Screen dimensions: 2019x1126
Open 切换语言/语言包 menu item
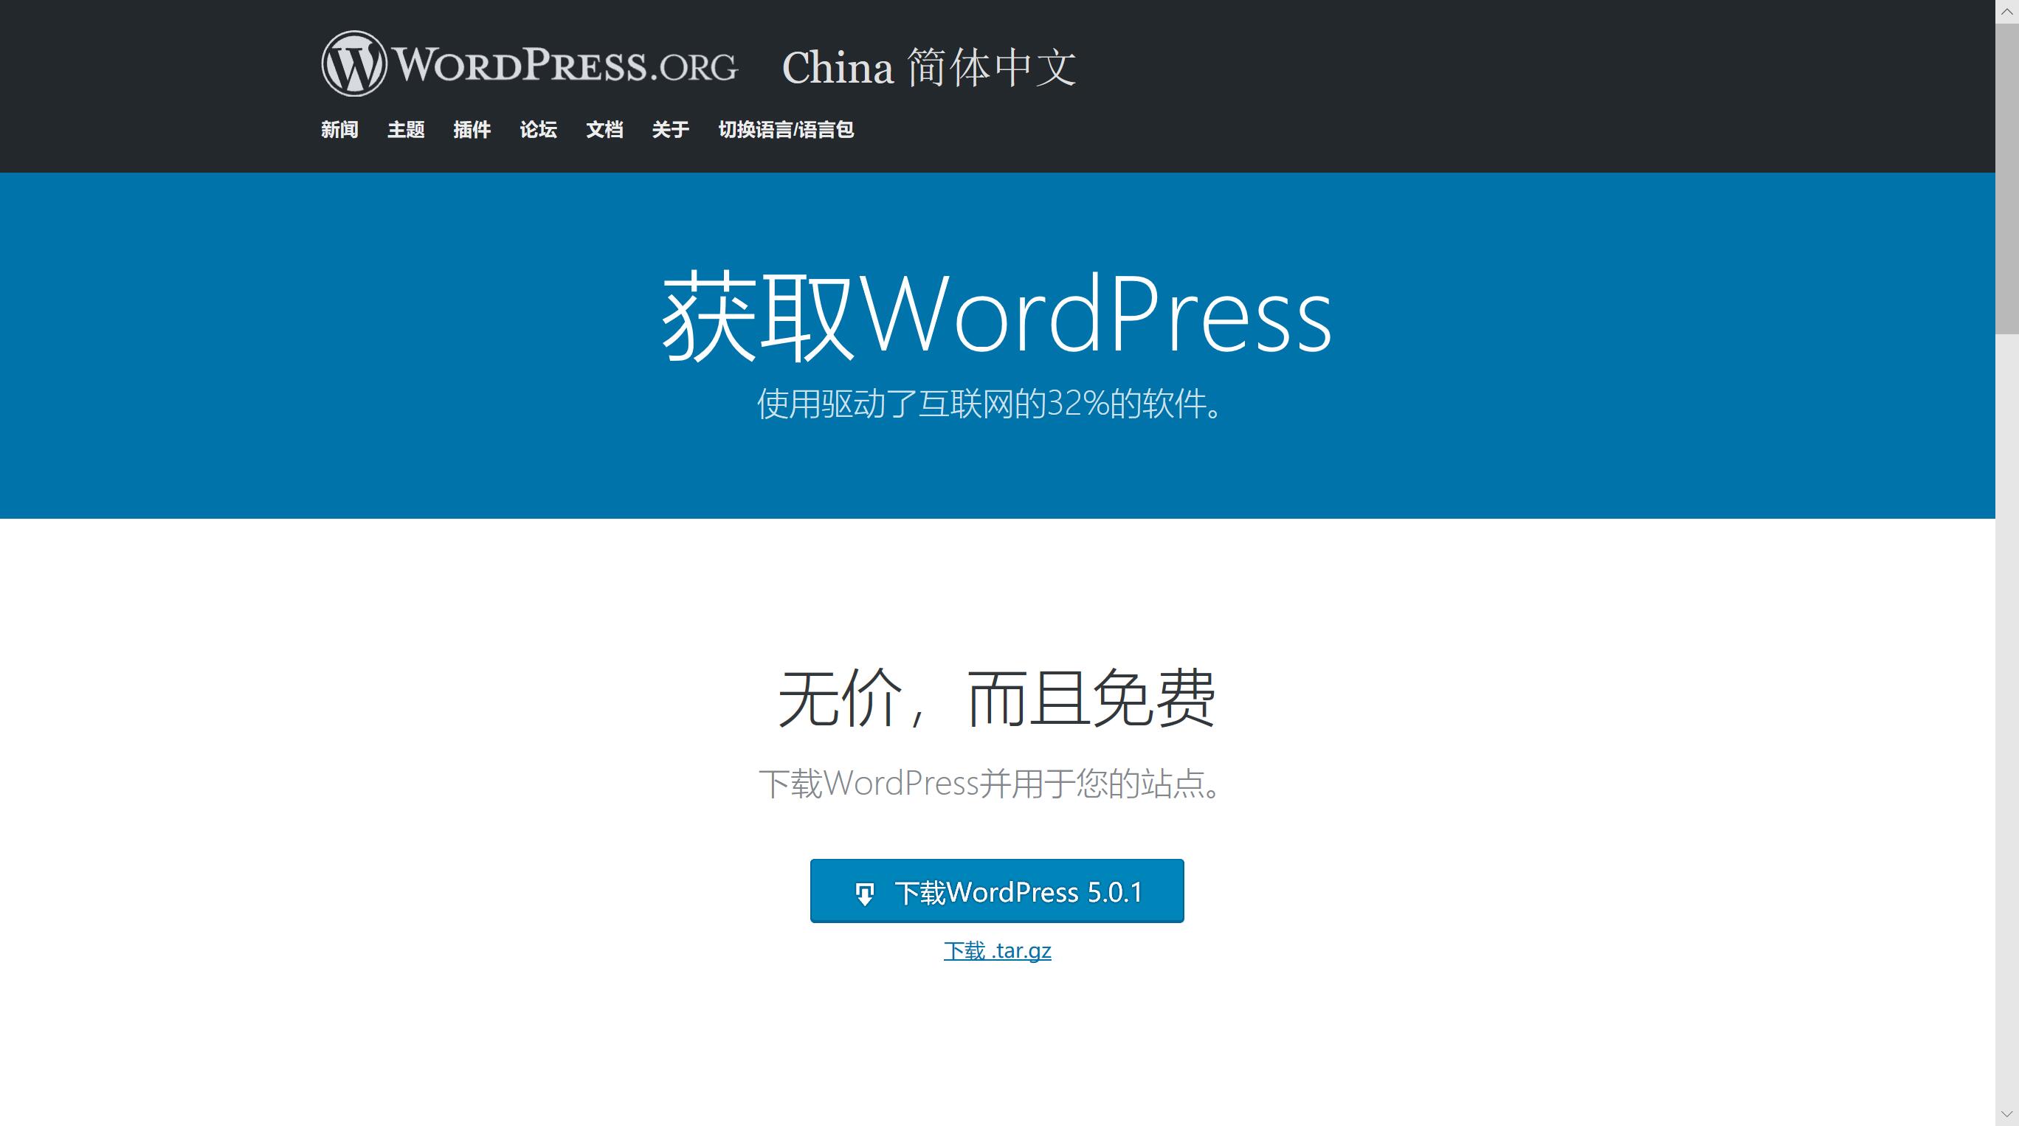click(x=786, y=129)
